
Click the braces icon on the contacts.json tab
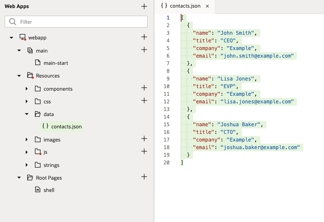(x=164, y=6)
